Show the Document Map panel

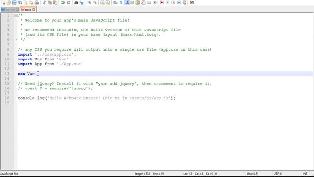(137, 2)
